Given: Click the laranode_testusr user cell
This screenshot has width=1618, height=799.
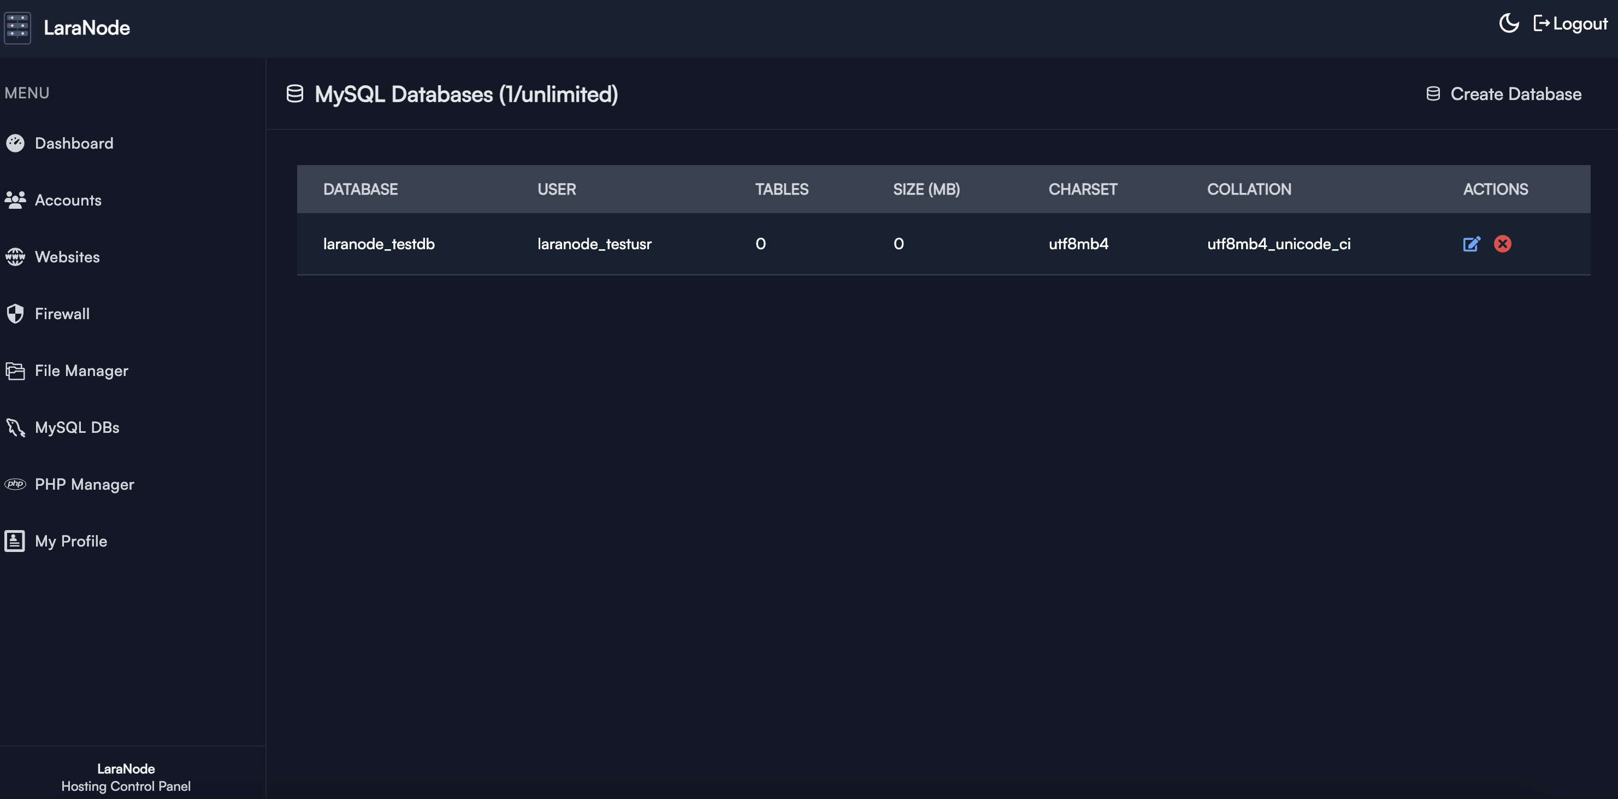Looking at the screenshot, I should (x=594, y=244).
